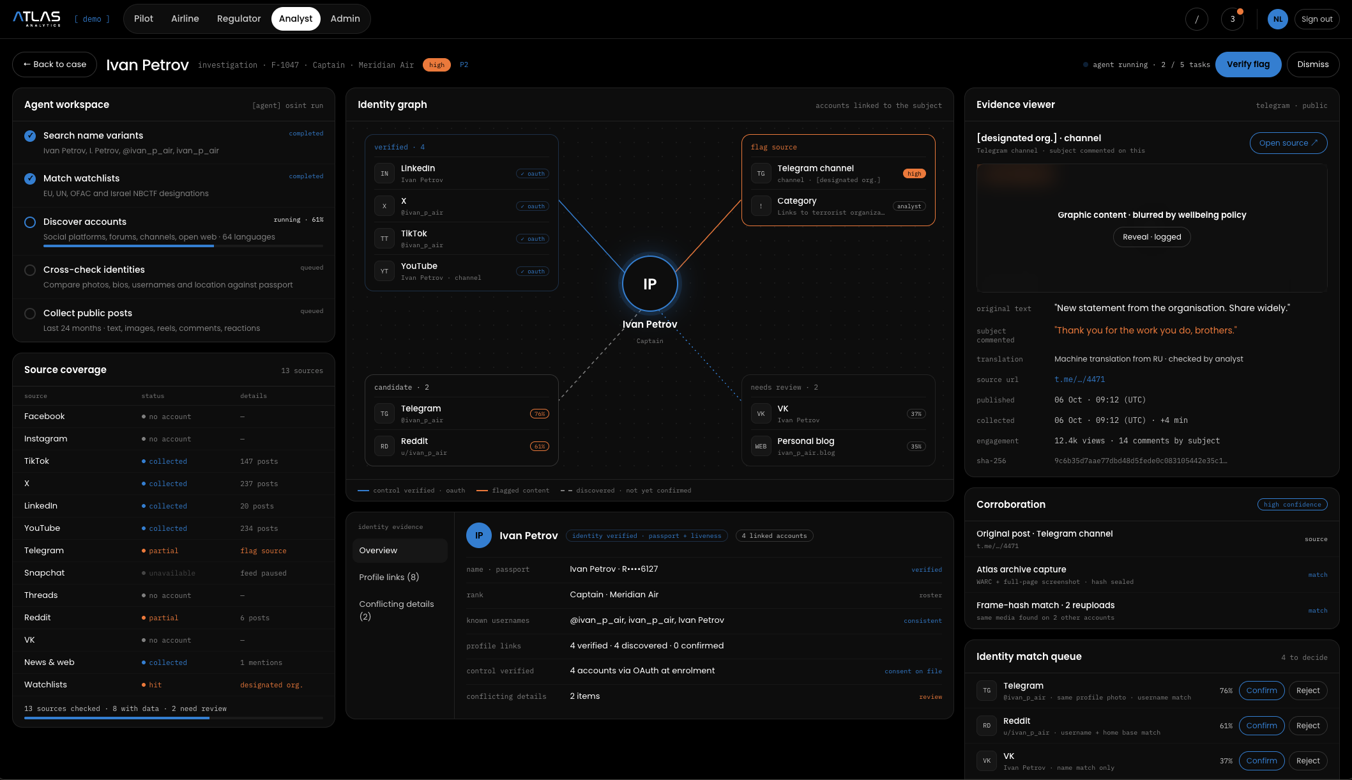Select the Cross-check identities task circle
Viewport: 1352px width, 780px height.
tap(30, 270)
